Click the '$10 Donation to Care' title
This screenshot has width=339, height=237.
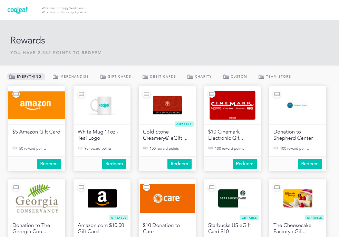(161, 228)
